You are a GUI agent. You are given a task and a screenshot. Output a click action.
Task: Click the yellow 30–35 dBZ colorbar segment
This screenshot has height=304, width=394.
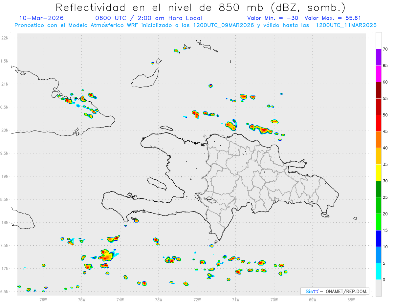[379, 172]
